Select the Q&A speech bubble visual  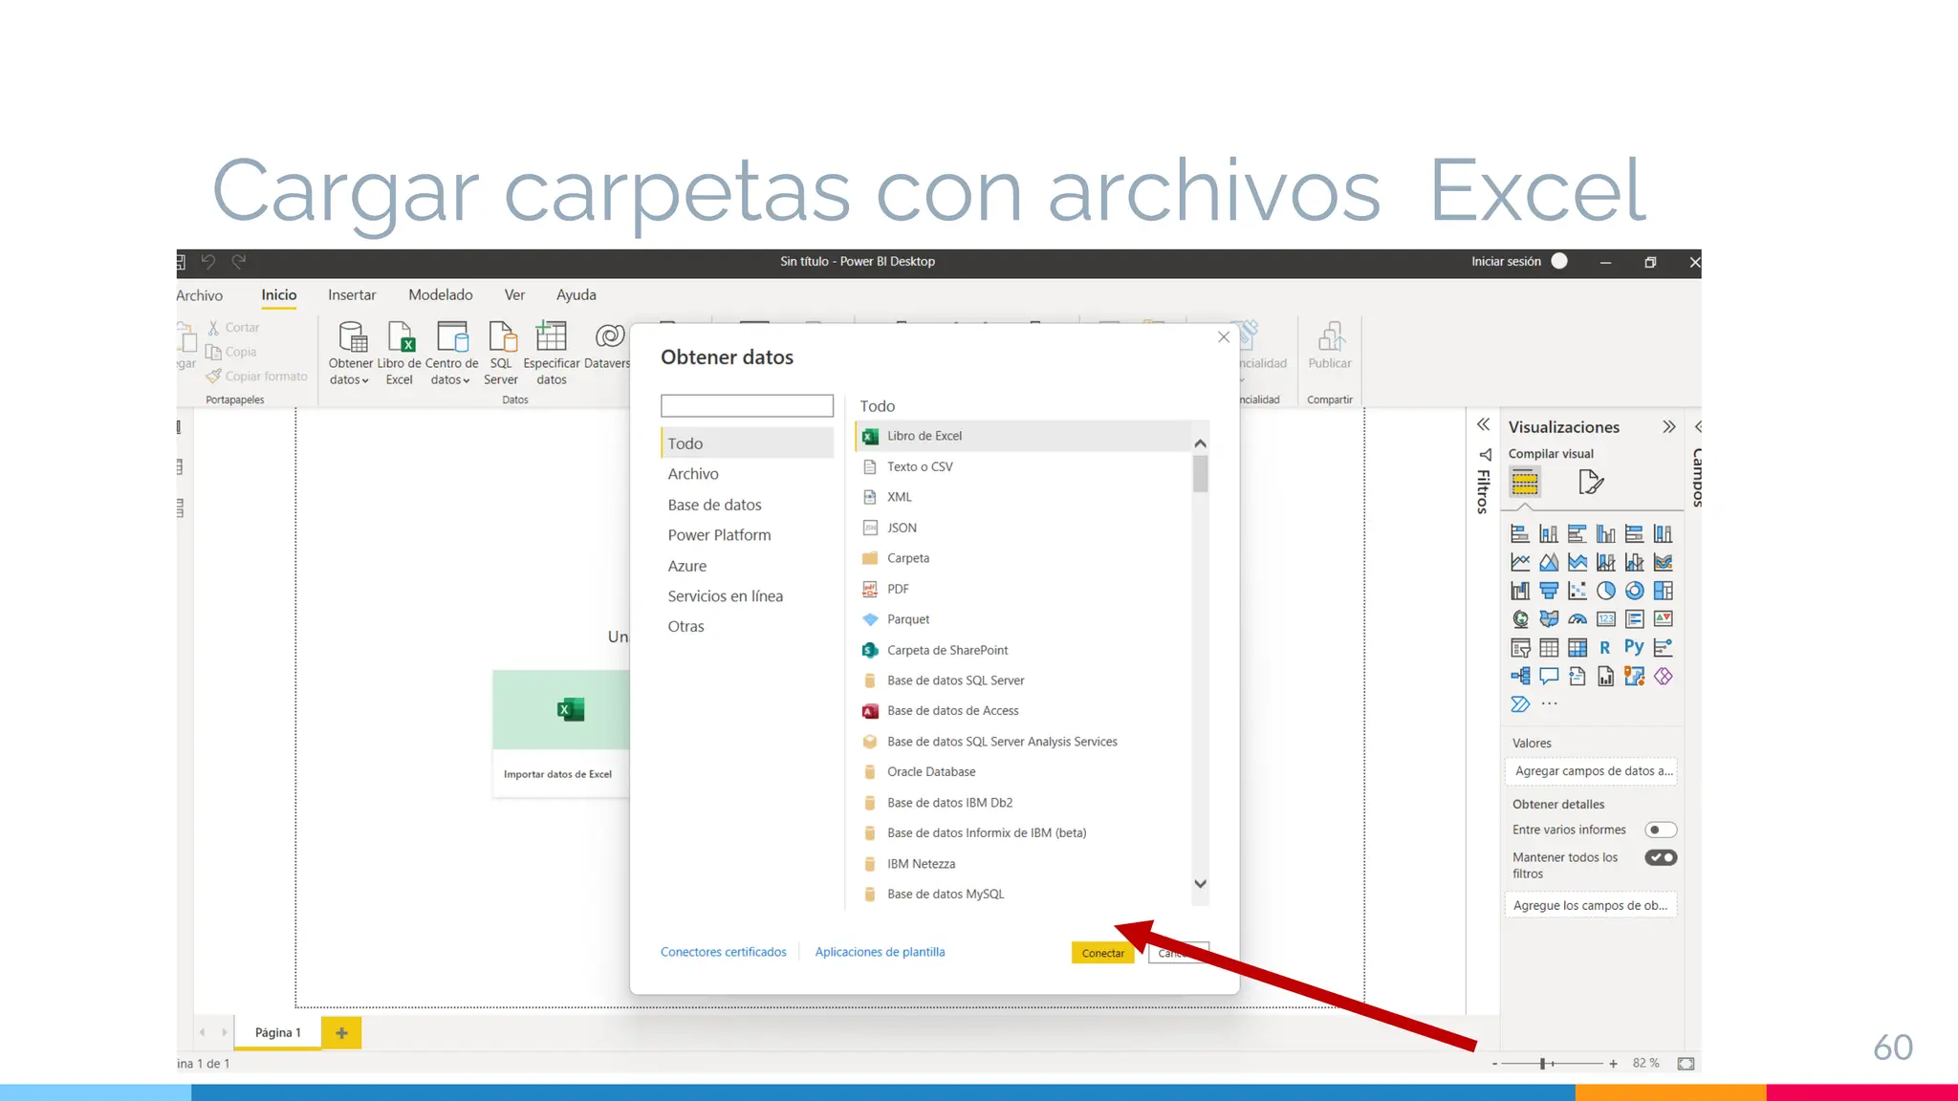[x=1549, y=677]
